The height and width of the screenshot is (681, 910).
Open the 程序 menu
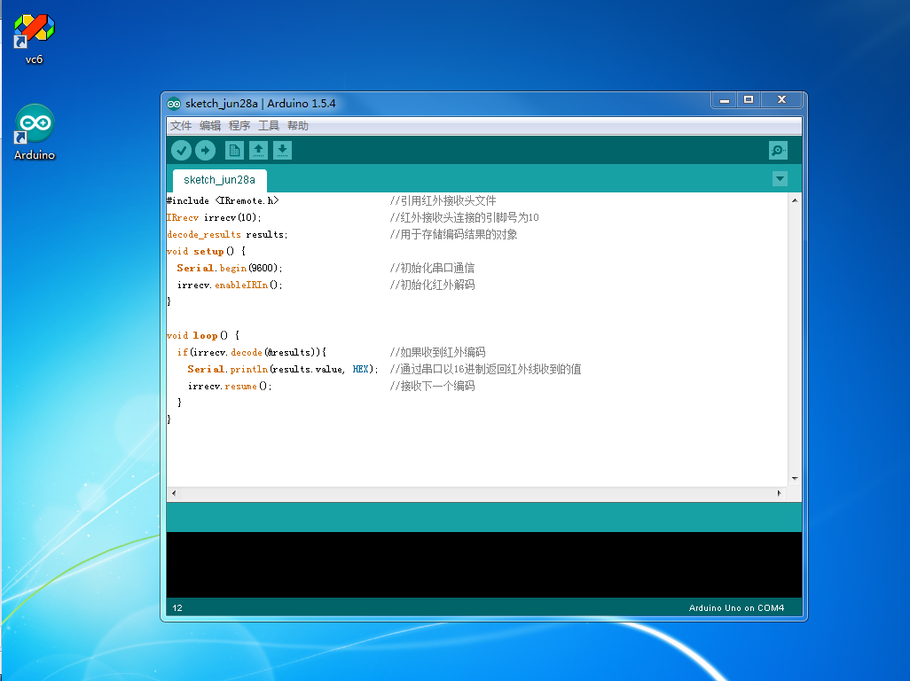(x=239, y=126)
